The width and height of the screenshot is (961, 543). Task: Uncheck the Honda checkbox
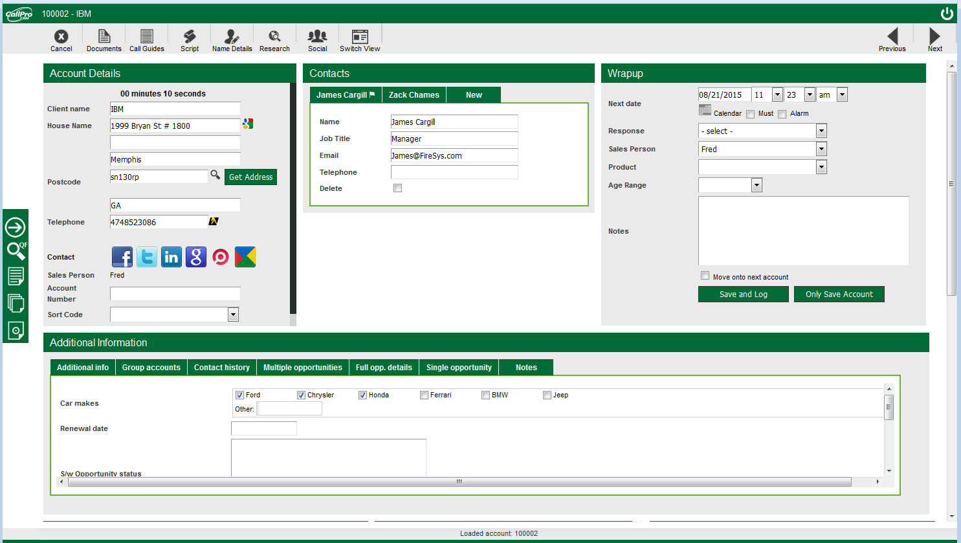tap(362, 395)
